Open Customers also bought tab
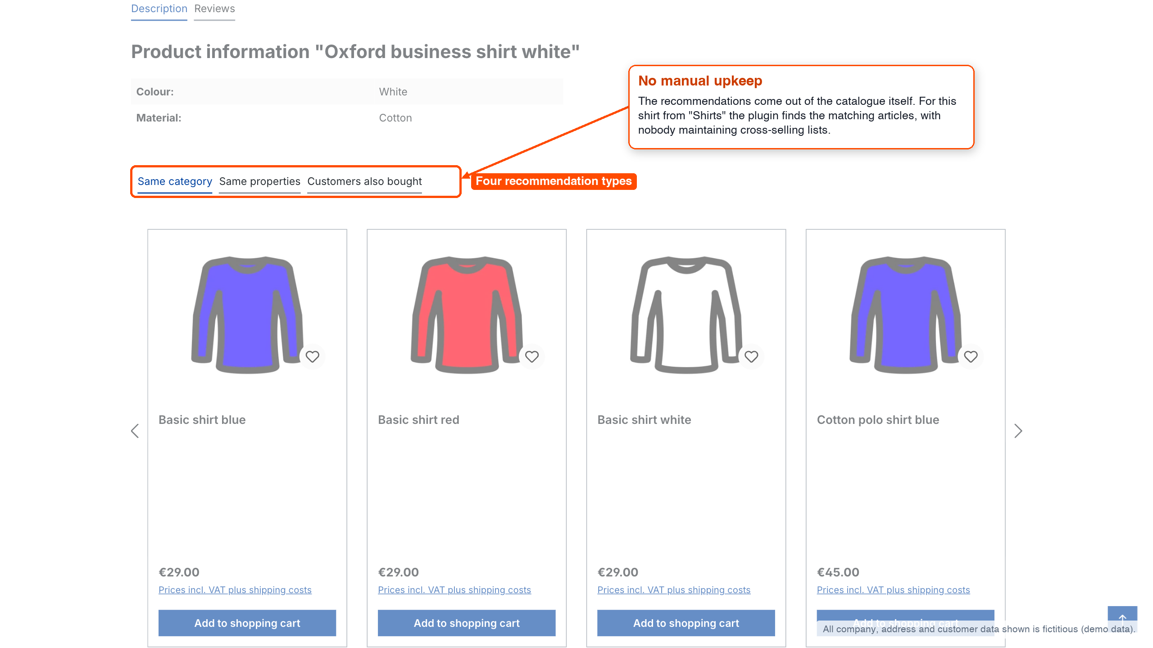This screenshot has width=1153, height=648. tap(364, 181)
